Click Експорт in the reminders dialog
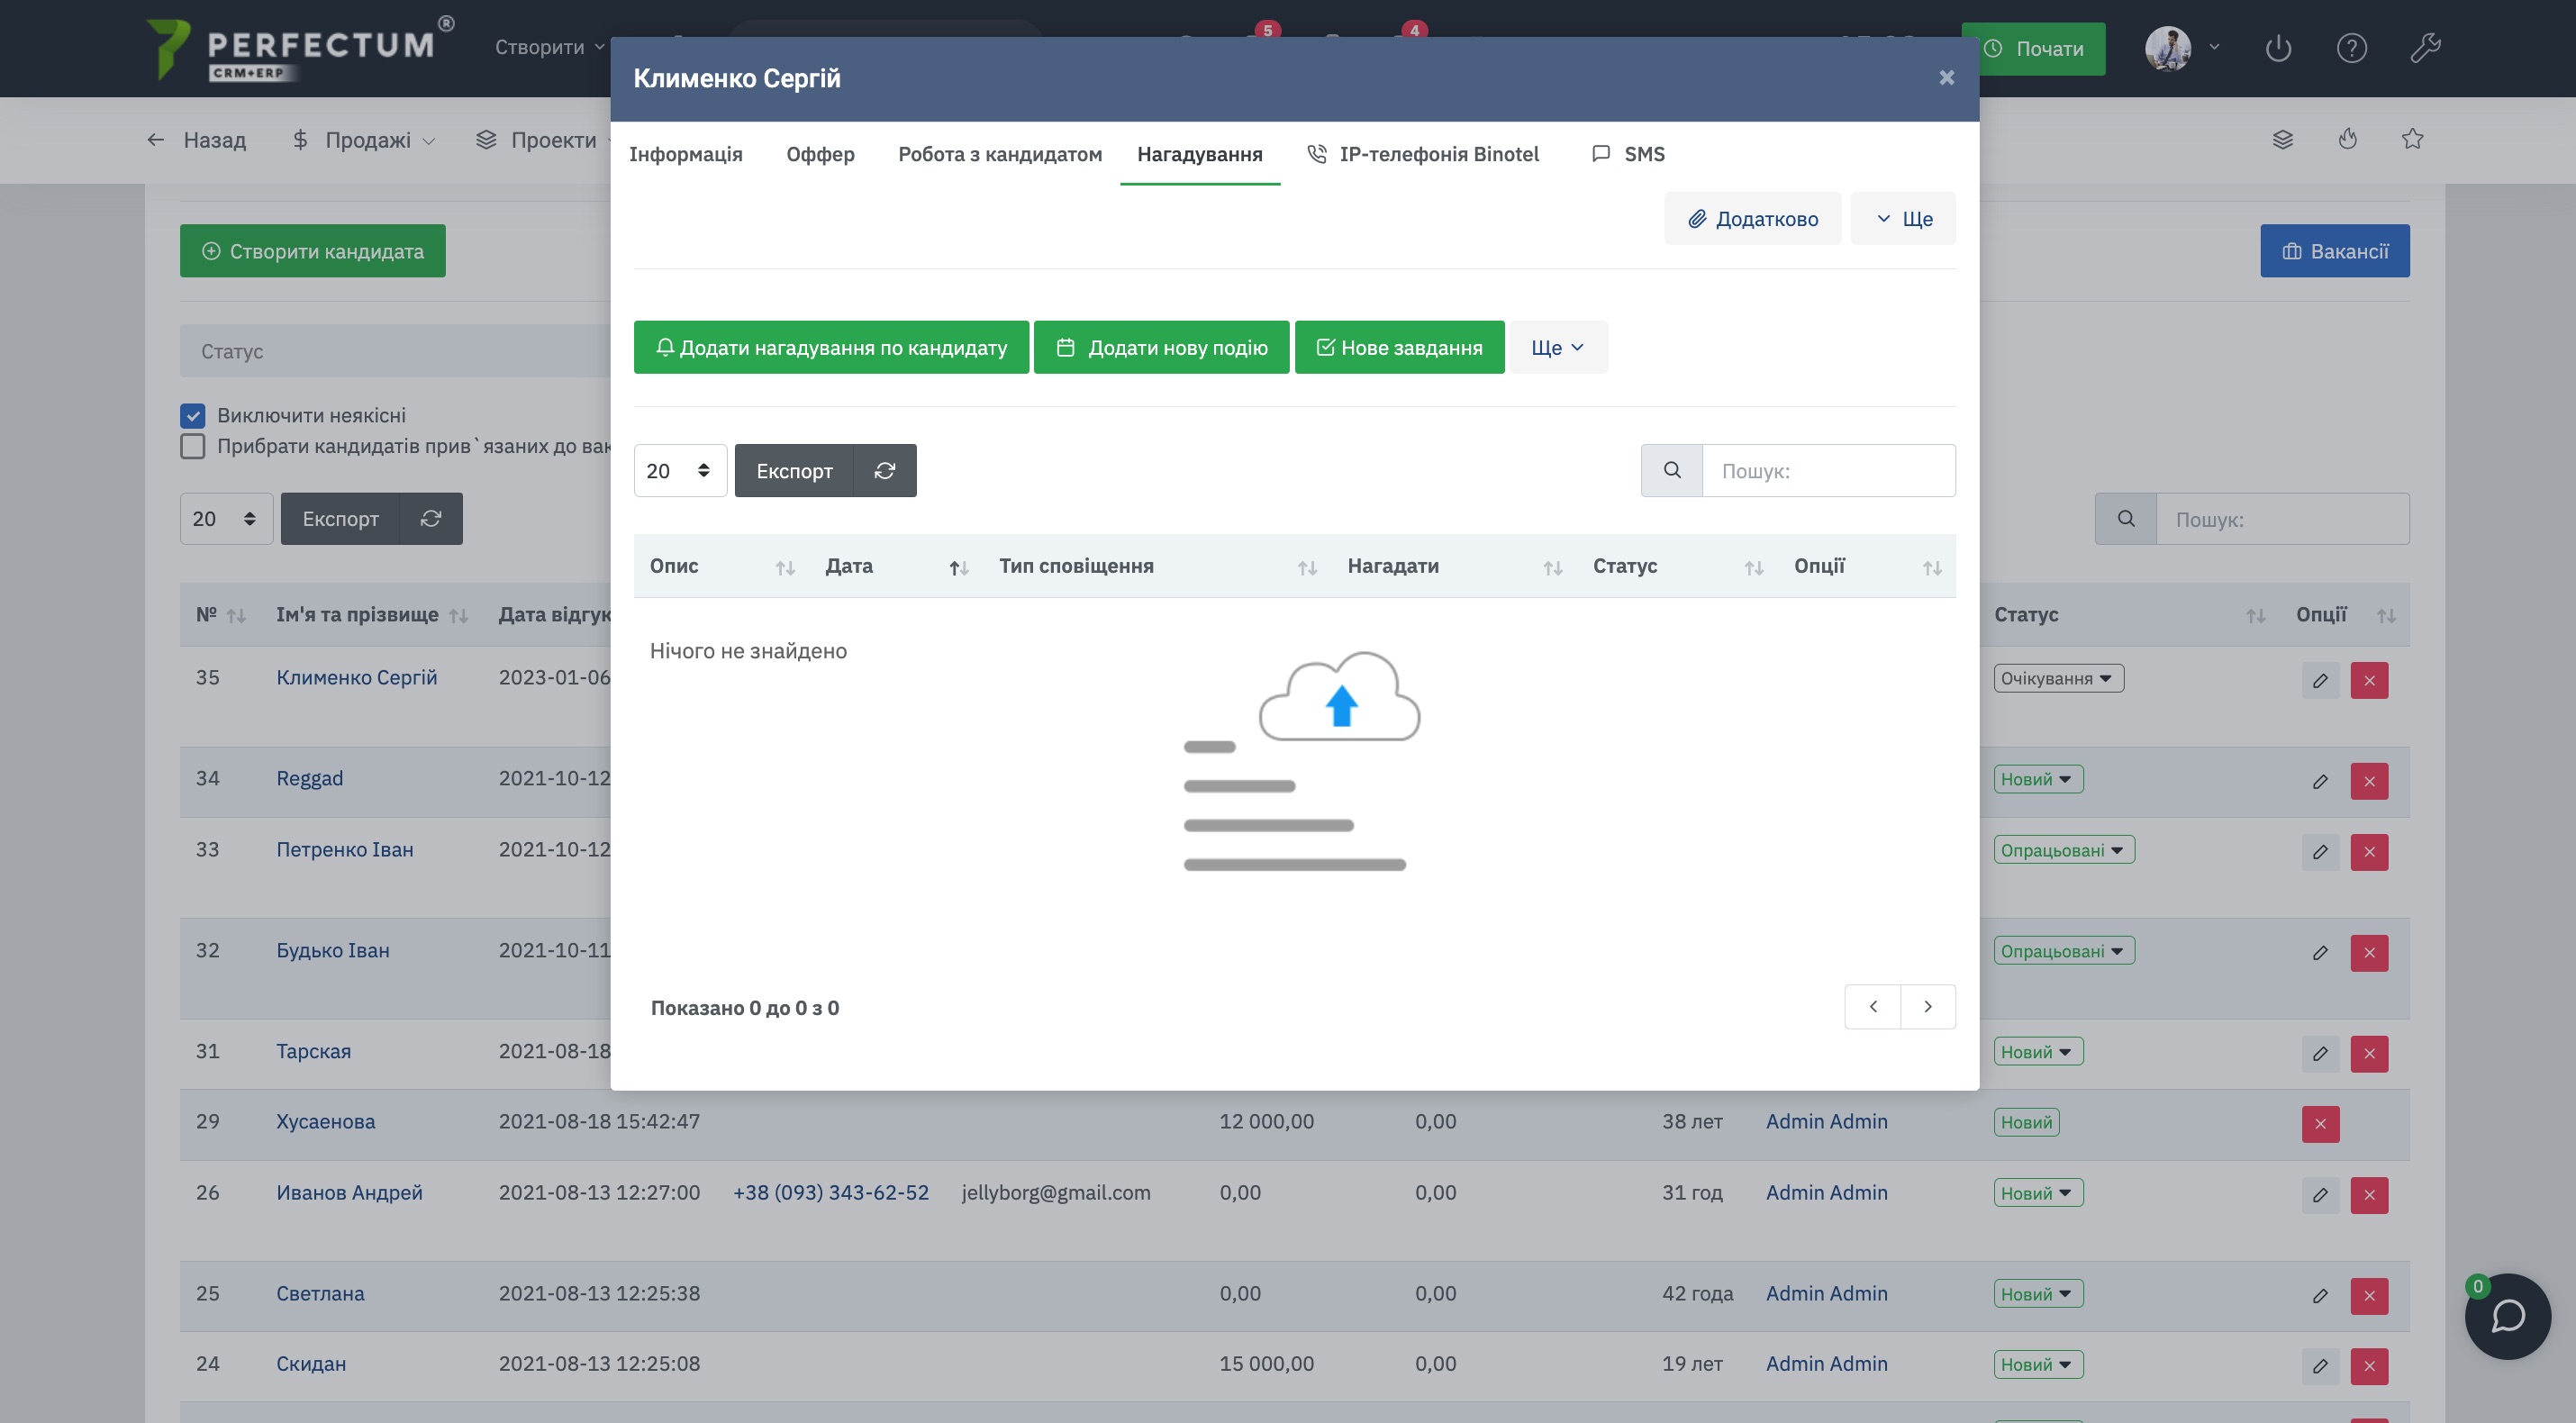2576x1423 pixels. pyautogui.click(x=794, y=471)
